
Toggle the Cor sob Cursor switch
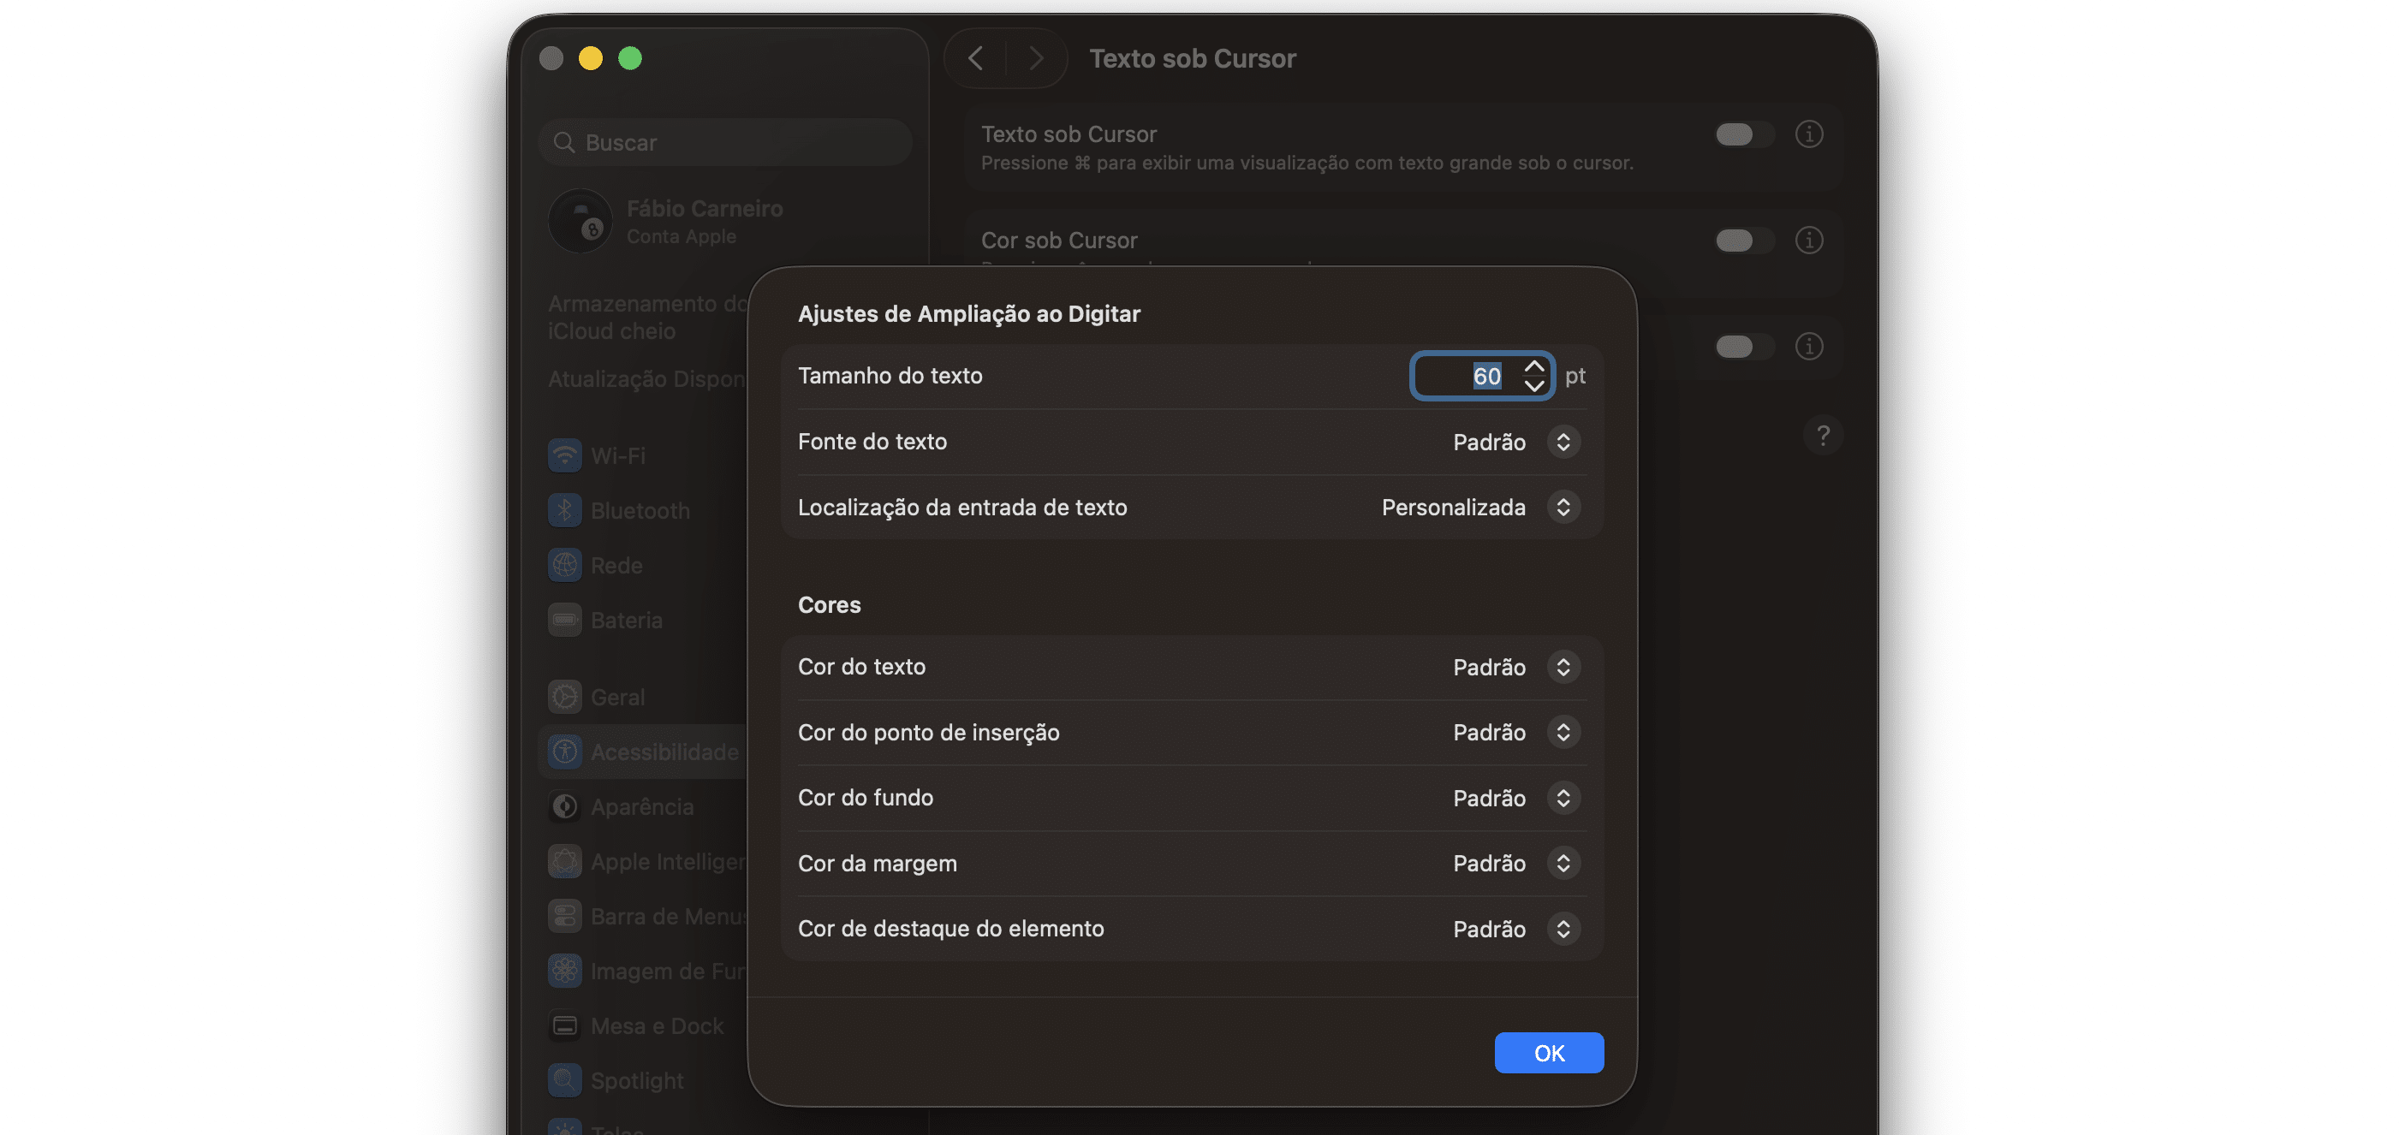coord(1744,241)
